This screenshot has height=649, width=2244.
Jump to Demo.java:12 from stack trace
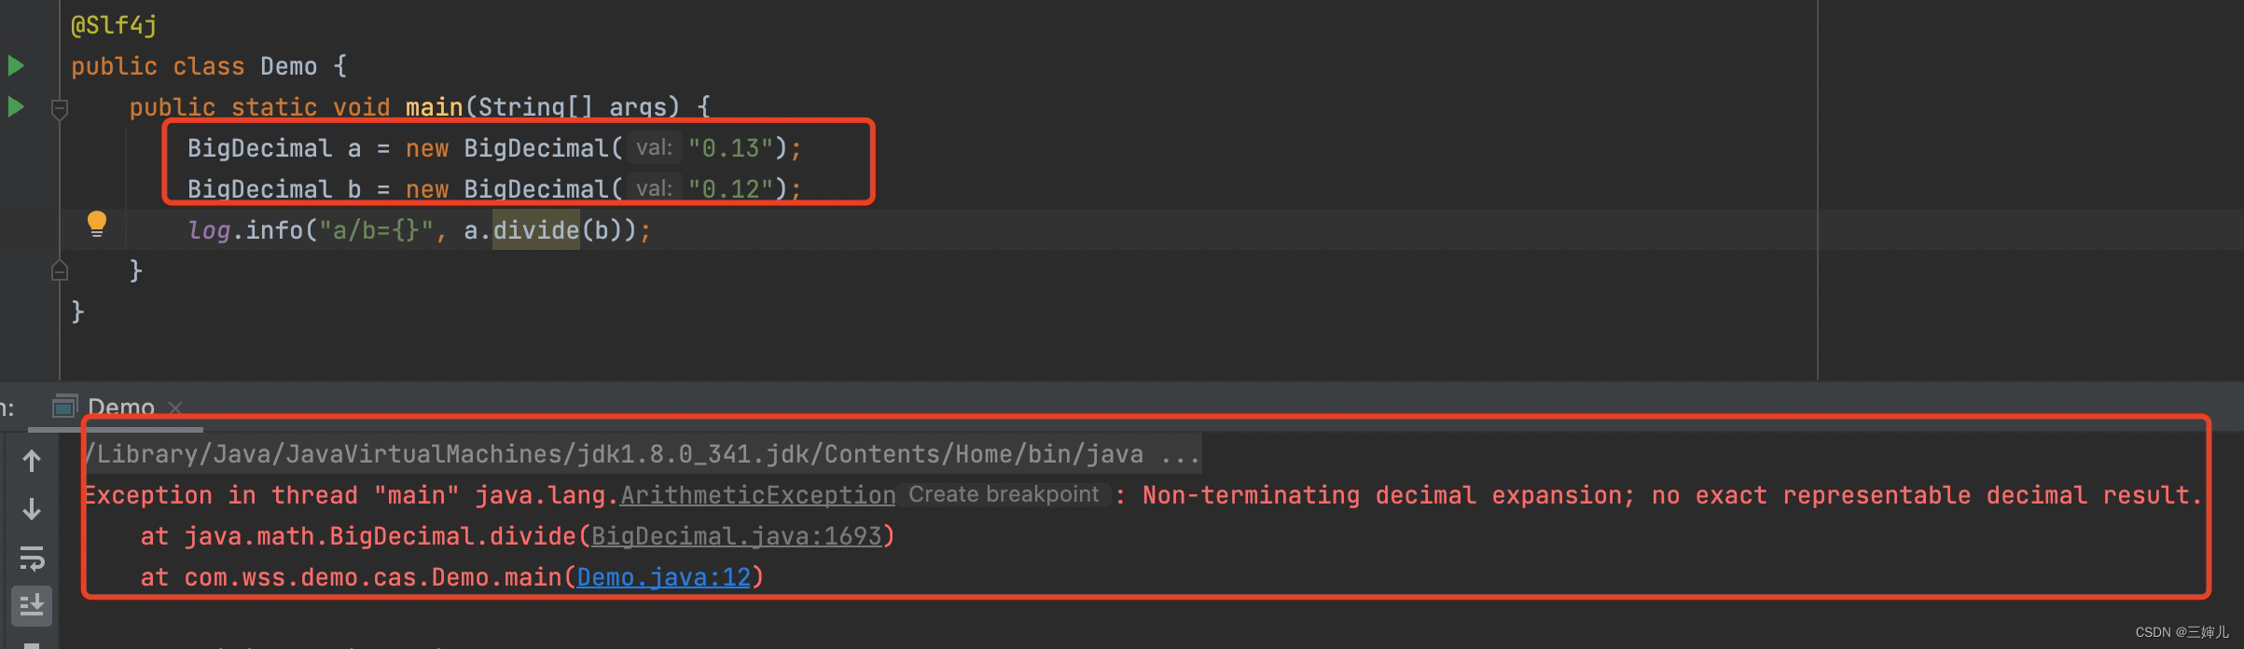(x=663, y=577)
